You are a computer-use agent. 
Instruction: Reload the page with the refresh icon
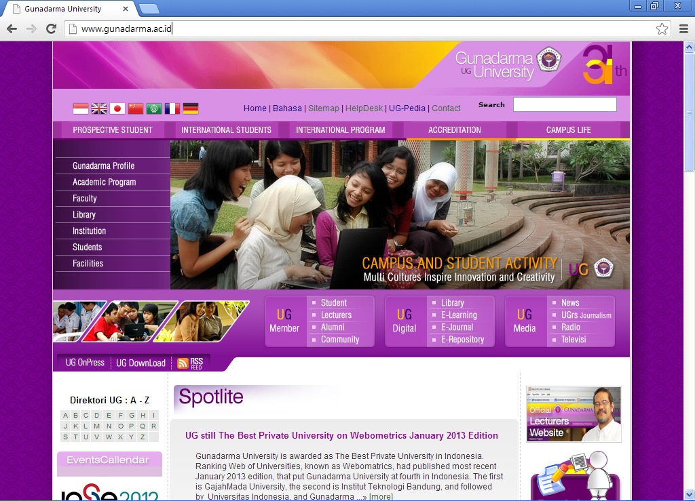(x=52, y=28)
